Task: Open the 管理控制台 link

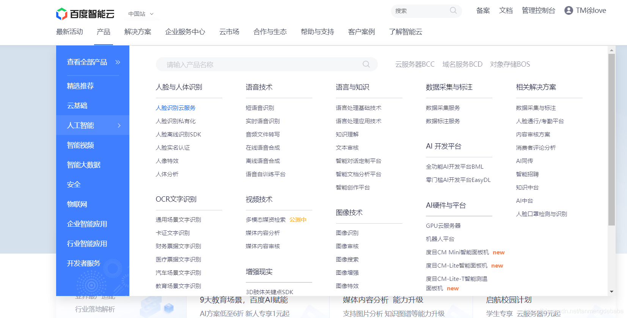Action: 539,11
